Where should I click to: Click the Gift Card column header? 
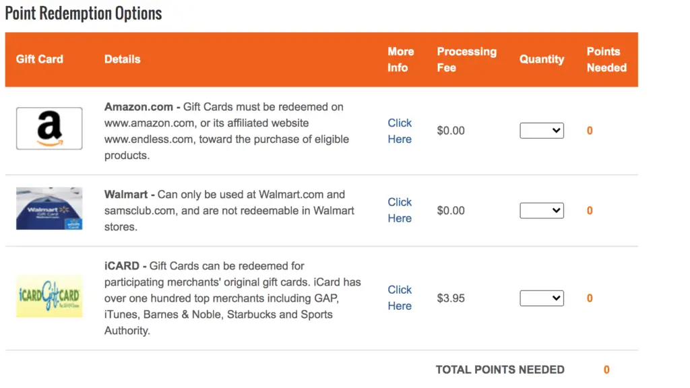[40, 59]
